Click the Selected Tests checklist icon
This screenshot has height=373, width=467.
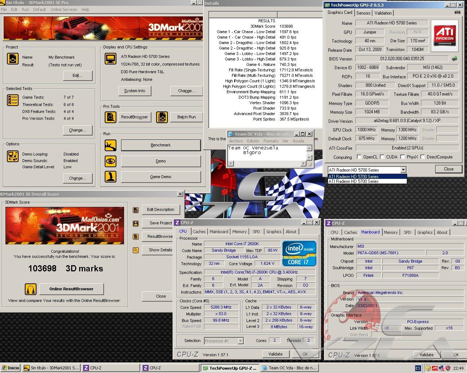click(13, 100)
